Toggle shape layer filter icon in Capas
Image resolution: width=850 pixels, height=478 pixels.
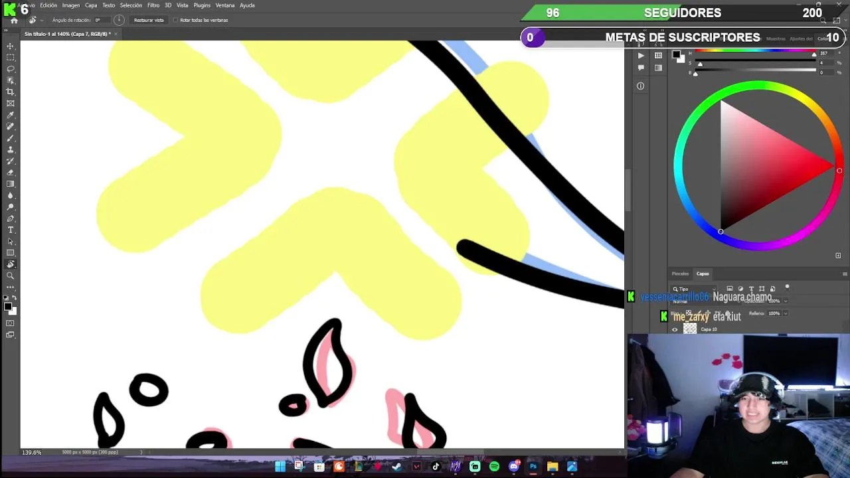point(762,289)
